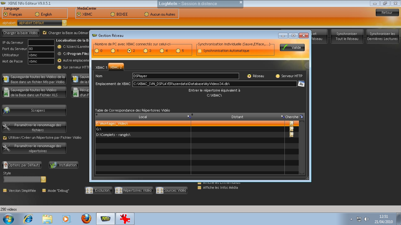401x225 pixels.
Task: Click the Windows Start button
Action: (x=8, y=219)
